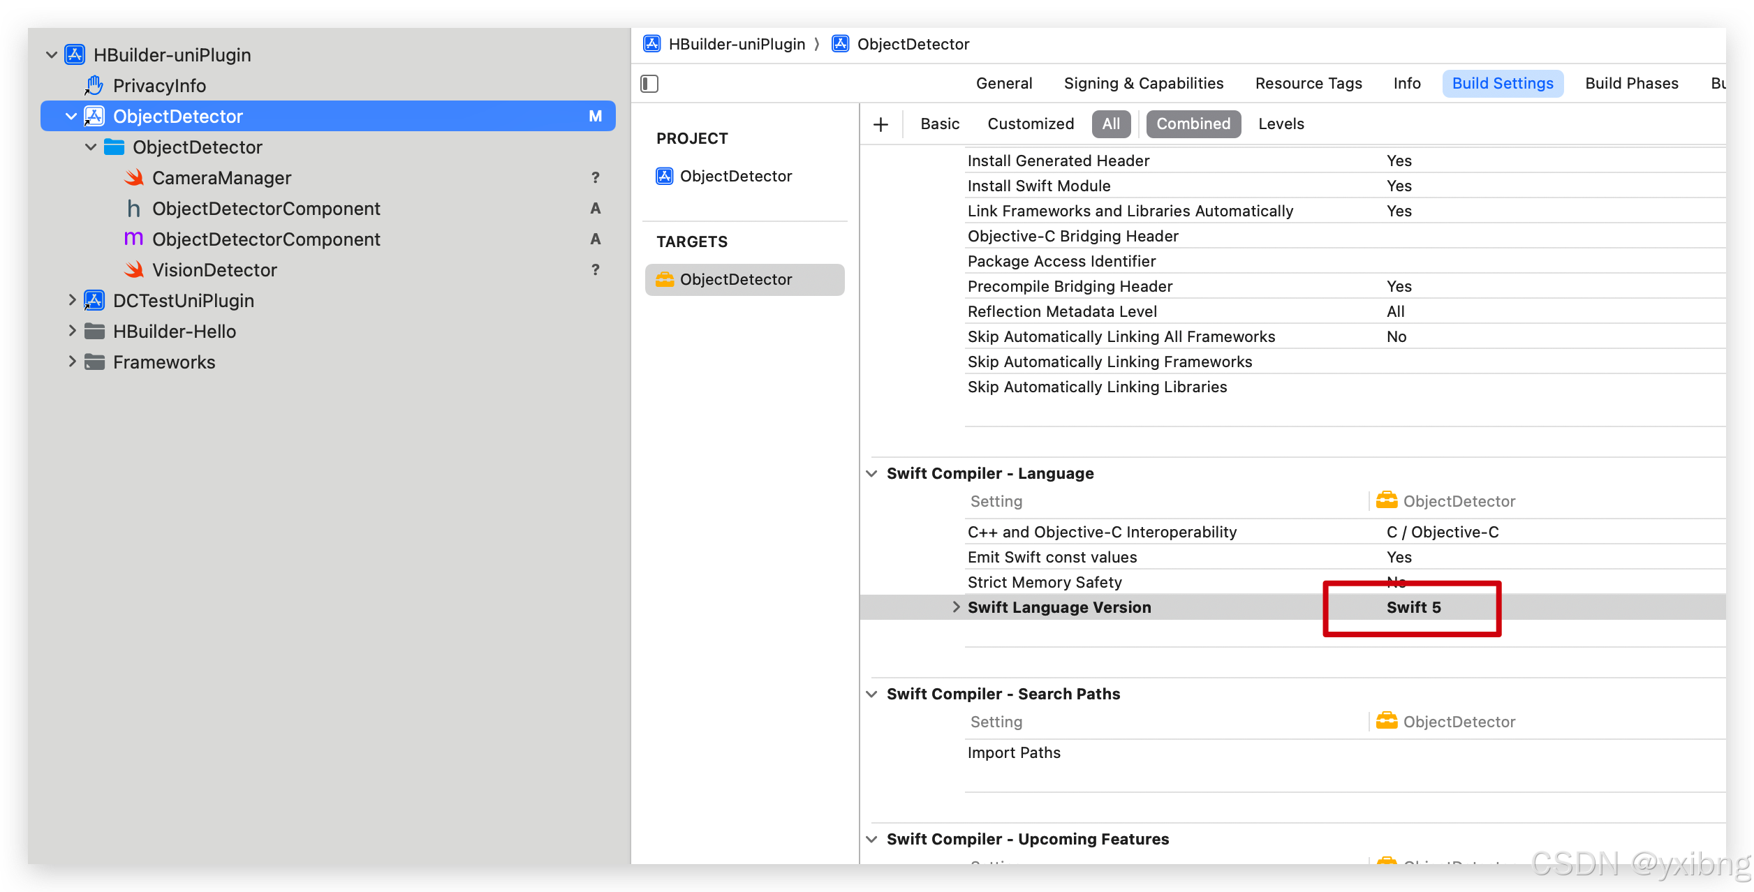Screen dimensions: 1754x892
Task: Toggle the Combined view filter
Action: [1193, 124]
